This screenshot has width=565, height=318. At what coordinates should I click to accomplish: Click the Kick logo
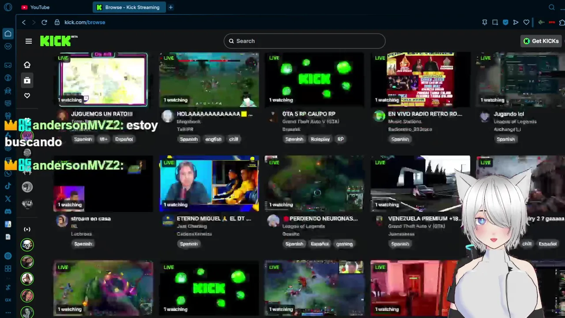[x=59, y=41]
